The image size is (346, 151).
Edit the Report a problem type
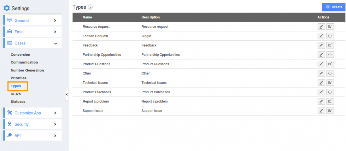click(x=321, y=101)
